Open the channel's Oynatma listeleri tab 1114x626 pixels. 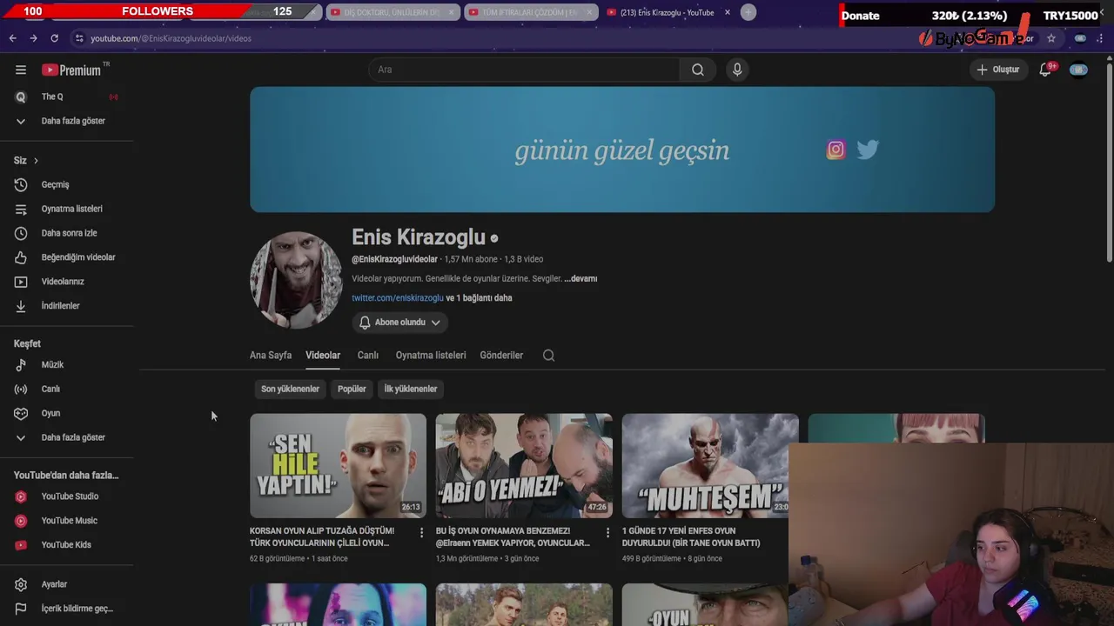[x=431, y=355]
